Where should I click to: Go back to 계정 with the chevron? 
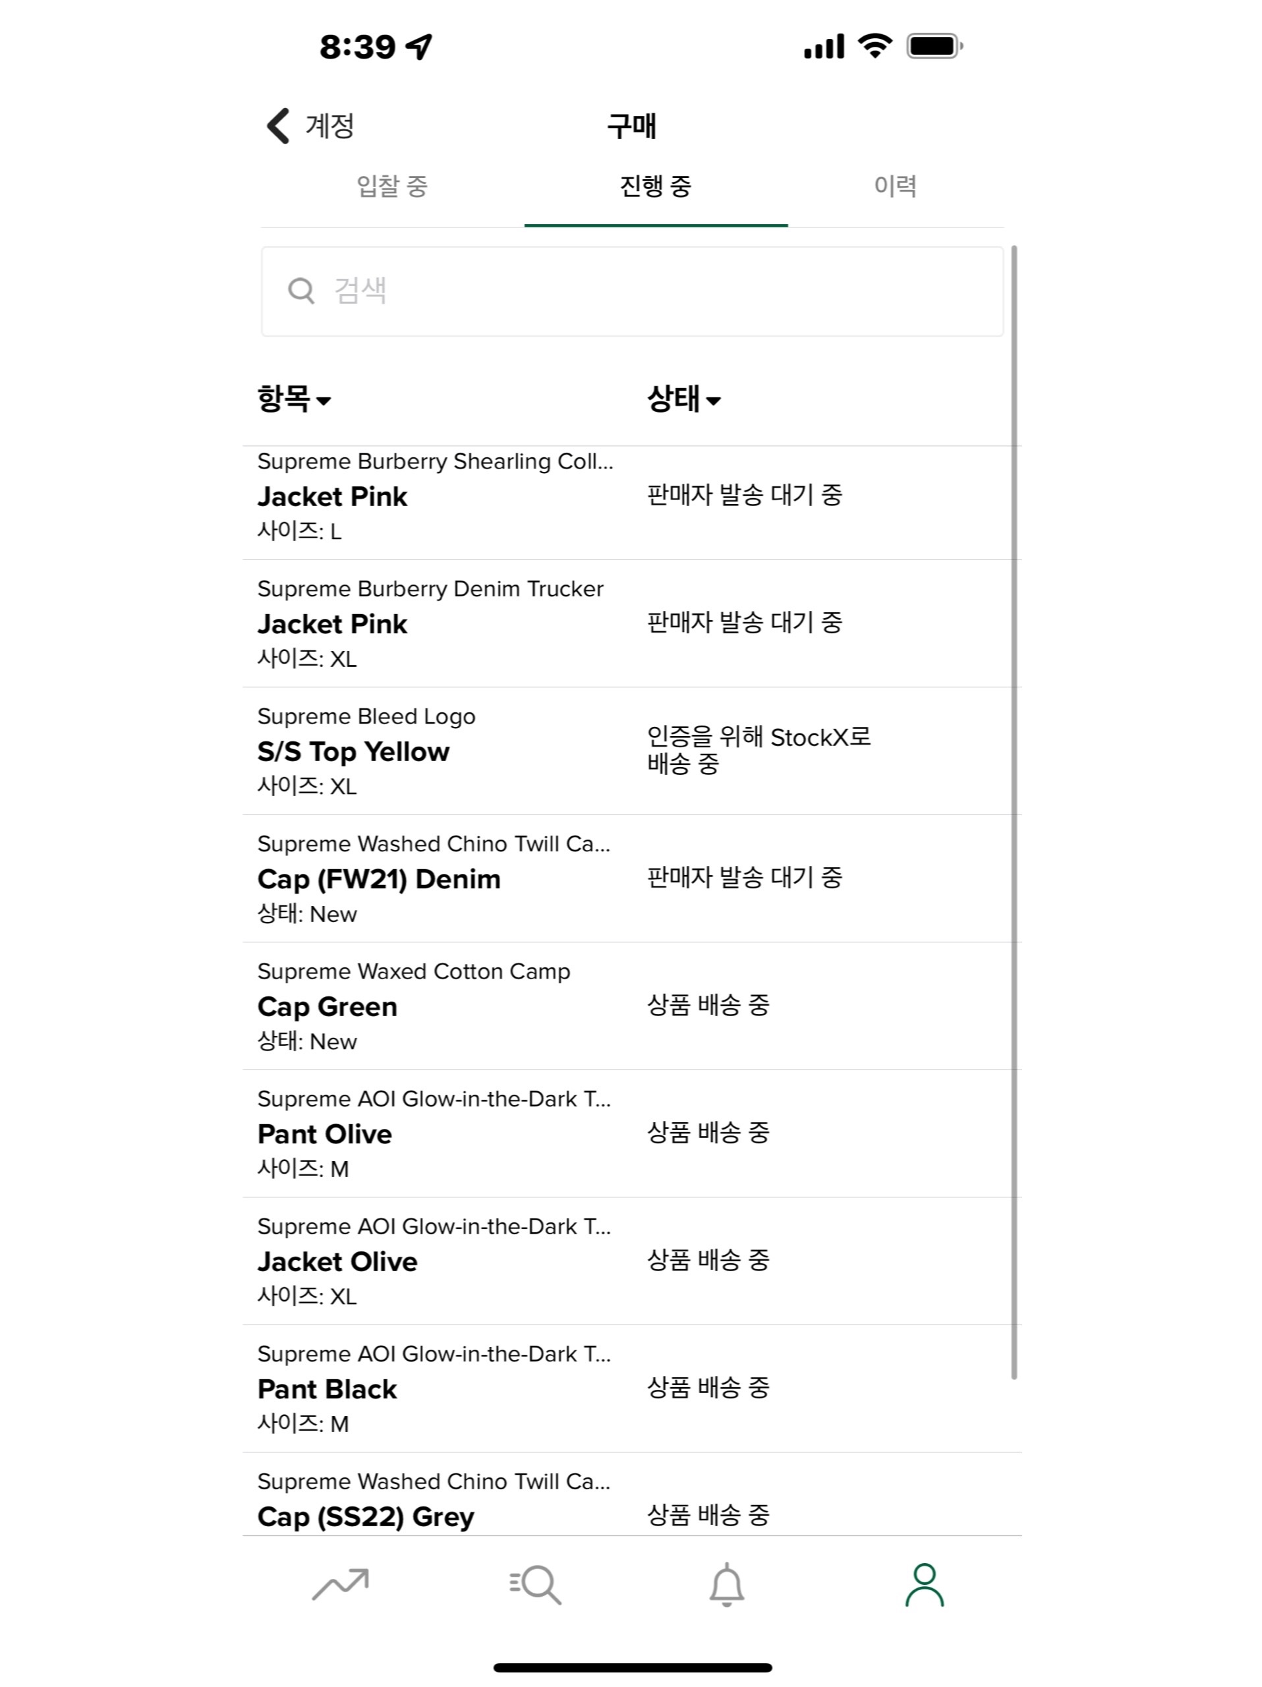pos(277,126)
